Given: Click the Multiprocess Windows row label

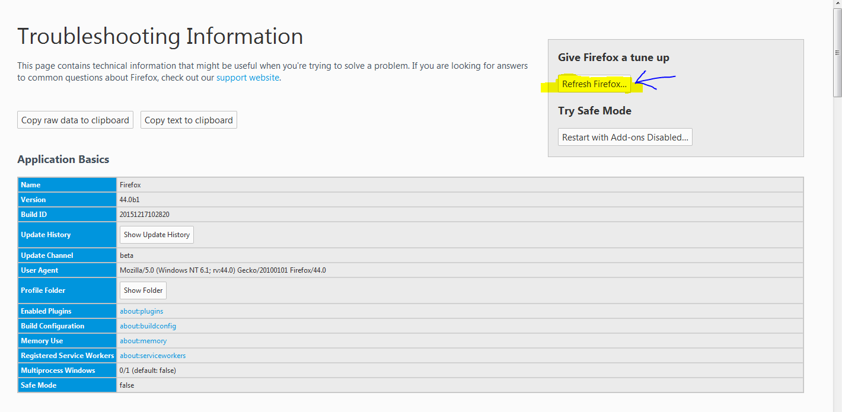Looking at the screenshot, I should point(68,371).
